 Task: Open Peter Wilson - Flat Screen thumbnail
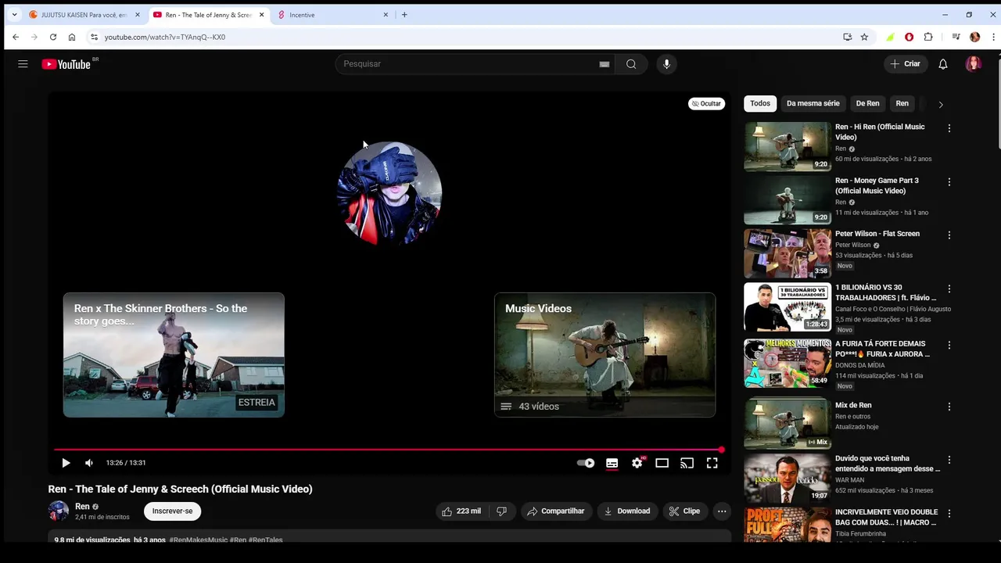click(x=788, y=253)
